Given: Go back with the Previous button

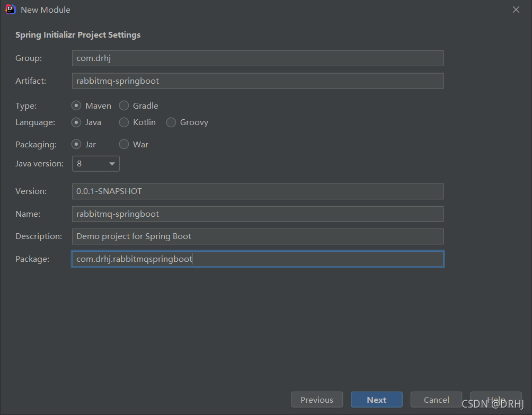Looking at the screenshot, I should 317,400.
